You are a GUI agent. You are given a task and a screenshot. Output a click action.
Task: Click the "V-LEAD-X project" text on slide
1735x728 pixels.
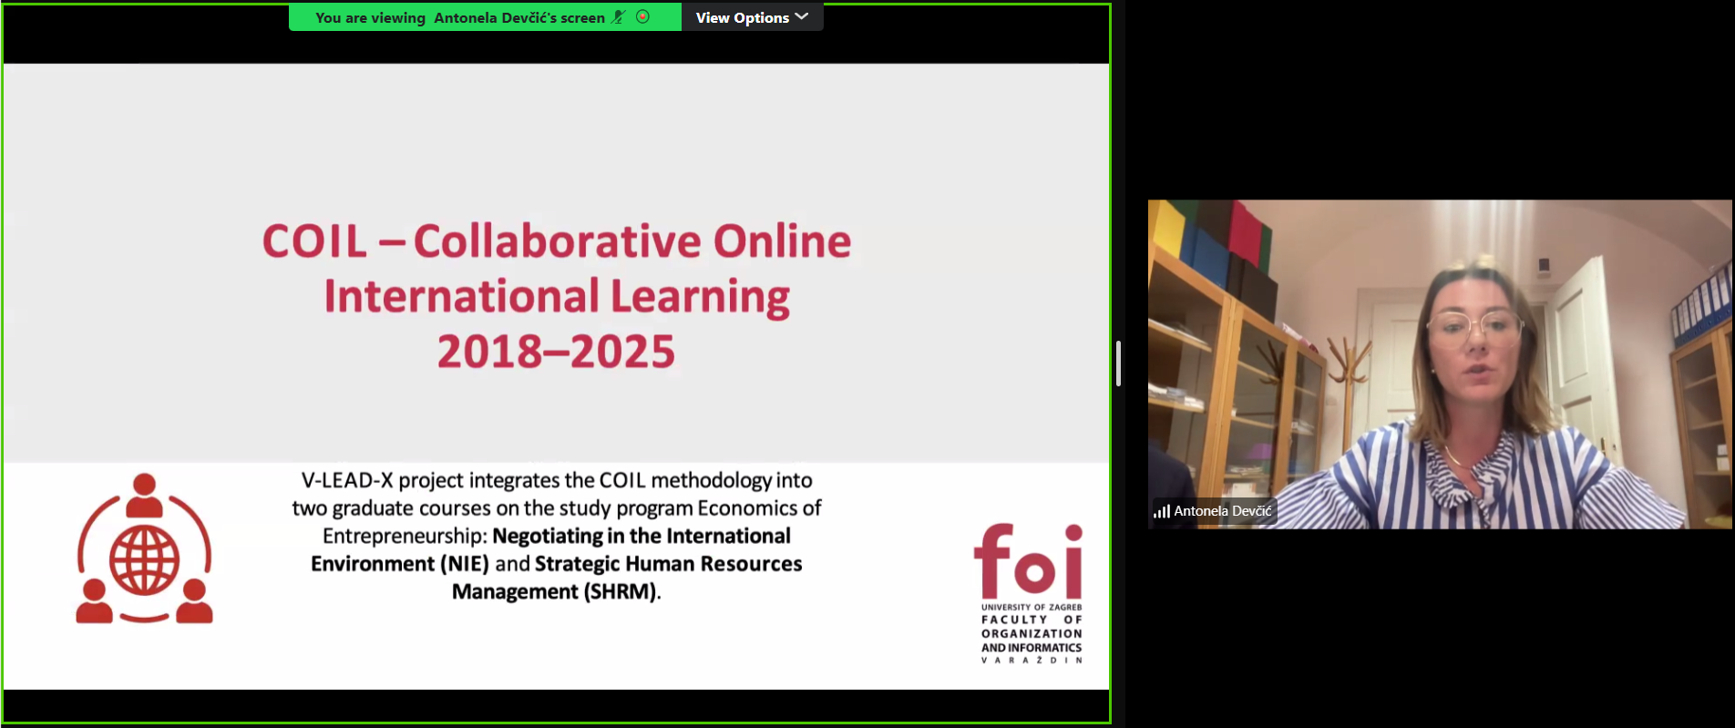(382, 480)
